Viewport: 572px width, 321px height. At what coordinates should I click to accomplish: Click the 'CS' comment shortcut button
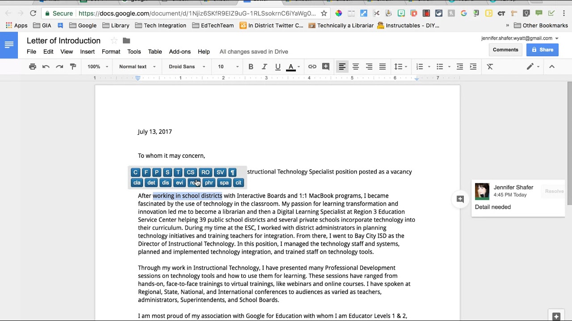click(x=191, y=173)
